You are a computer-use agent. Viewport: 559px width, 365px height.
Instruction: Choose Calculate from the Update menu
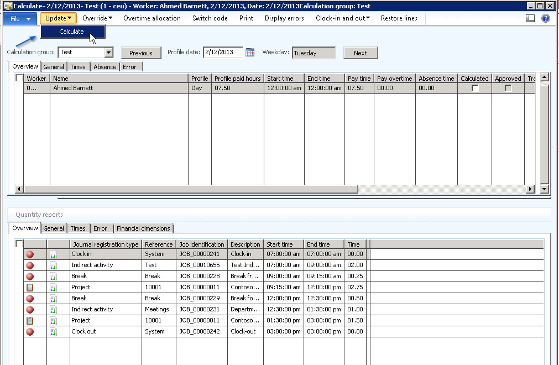click(x=72, y=32)
